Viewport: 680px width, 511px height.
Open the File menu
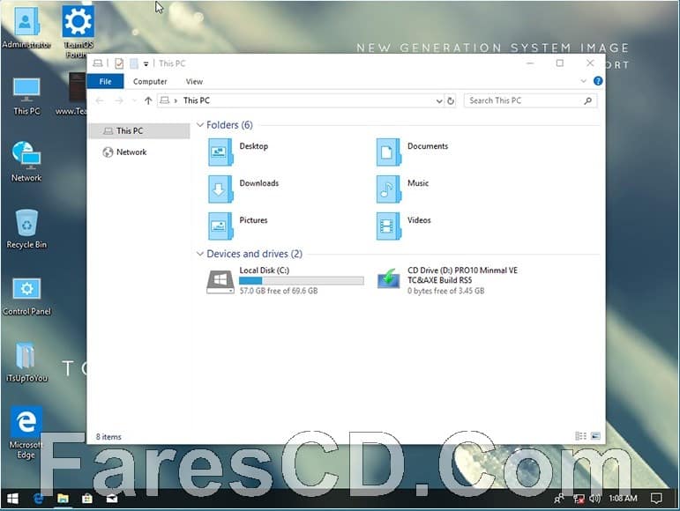(x=105, y=81)
